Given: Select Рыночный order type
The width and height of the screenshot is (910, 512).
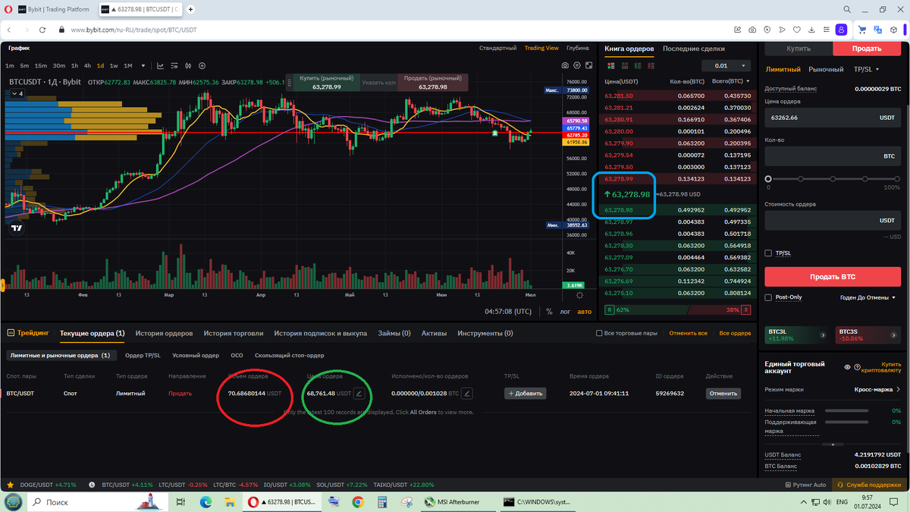Looking at the screenshot, I should (x=826, y=69).
